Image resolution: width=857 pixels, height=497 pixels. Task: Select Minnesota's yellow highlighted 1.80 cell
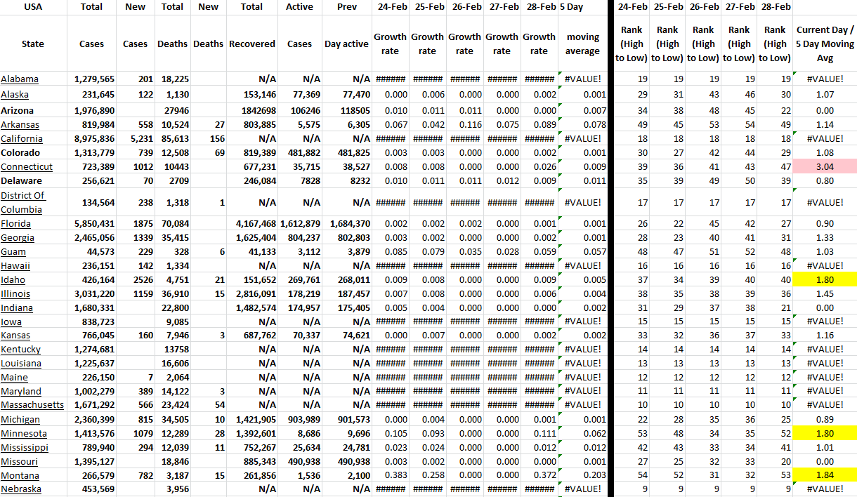coord(825,433)
